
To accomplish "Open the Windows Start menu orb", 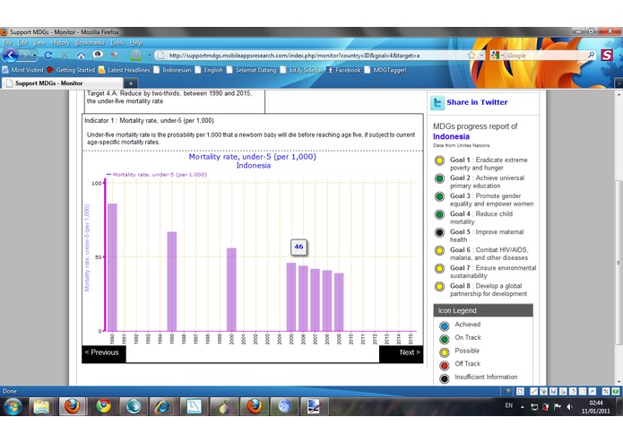I will 13,406.
